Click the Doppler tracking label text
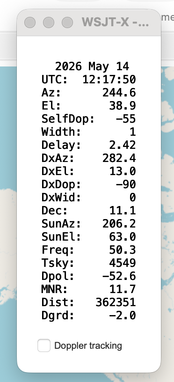174x382 pixels. [88, 345]
